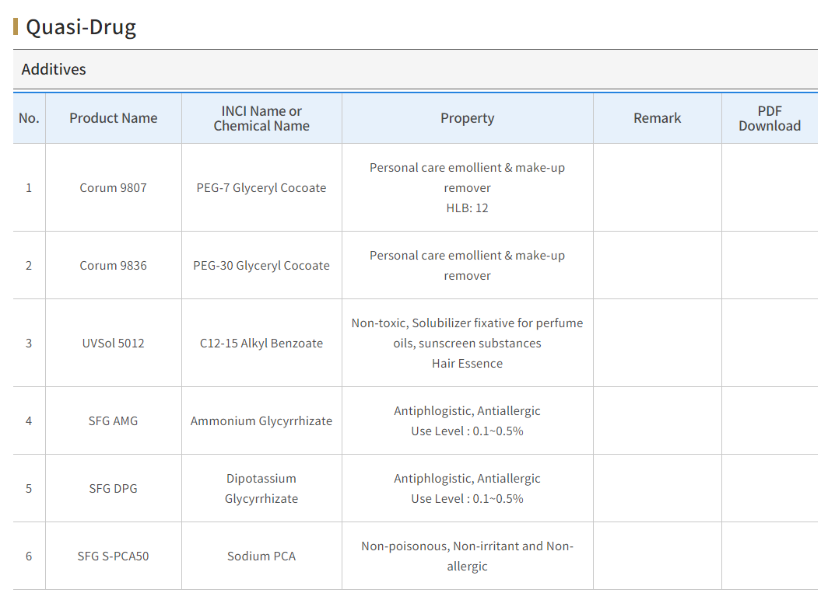Select the UVSol 5012 product name
Screen dimensions: 835x607
pyautogui.click(x=113, y=343)
